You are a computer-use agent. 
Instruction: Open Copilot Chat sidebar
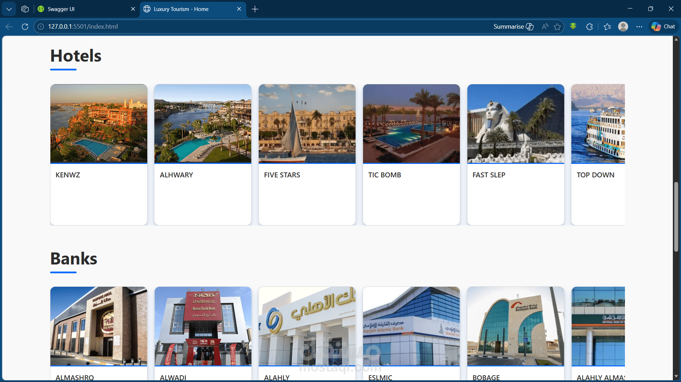click(x=663, y=27)
